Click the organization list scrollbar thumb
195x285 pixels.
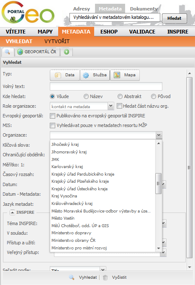pyautogui.click(x=158, y=184)
